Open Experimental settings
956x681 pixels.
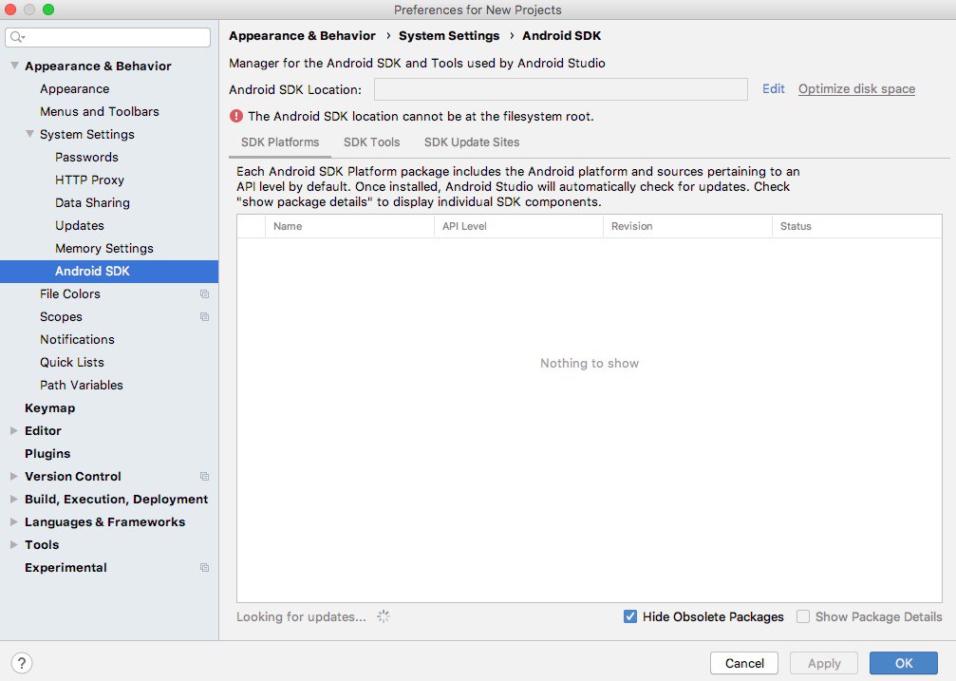(66, 568)
